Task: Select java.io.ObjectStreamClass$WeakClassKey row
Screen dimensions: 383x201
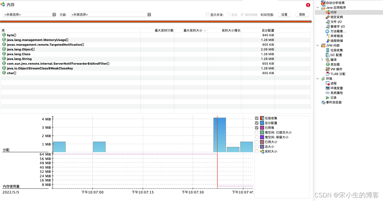Action: tap(156, 68)
